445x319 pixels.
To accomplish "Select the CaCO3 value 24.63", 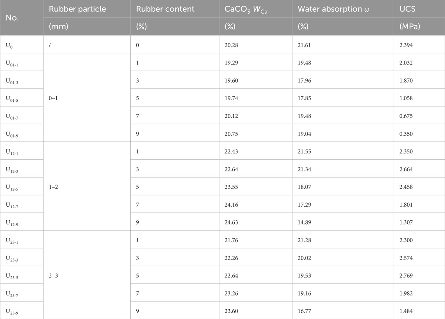I will tap(231, 222).
